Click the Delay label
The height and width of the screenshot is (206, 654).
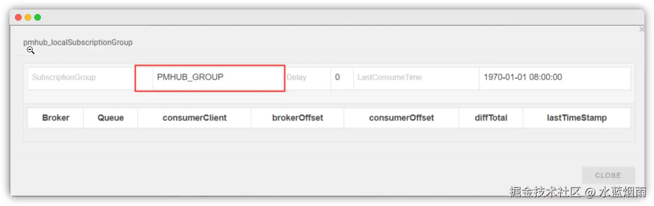coord(296,77)
